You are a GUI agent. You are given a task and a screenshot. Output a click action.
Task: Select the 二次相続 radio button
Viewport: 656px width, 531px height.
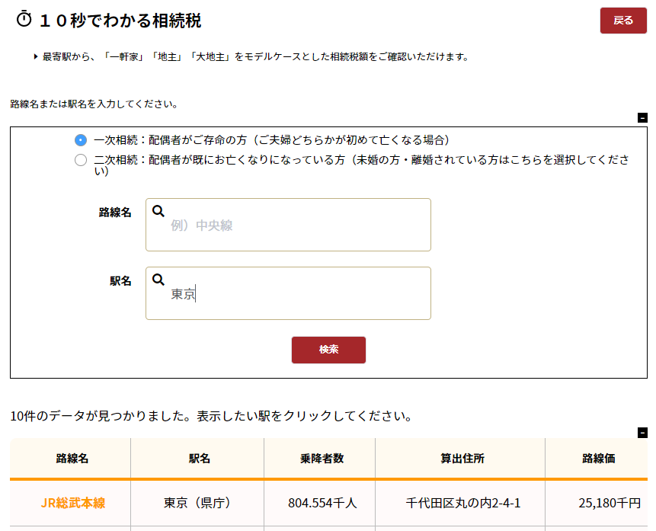[81, 160]
